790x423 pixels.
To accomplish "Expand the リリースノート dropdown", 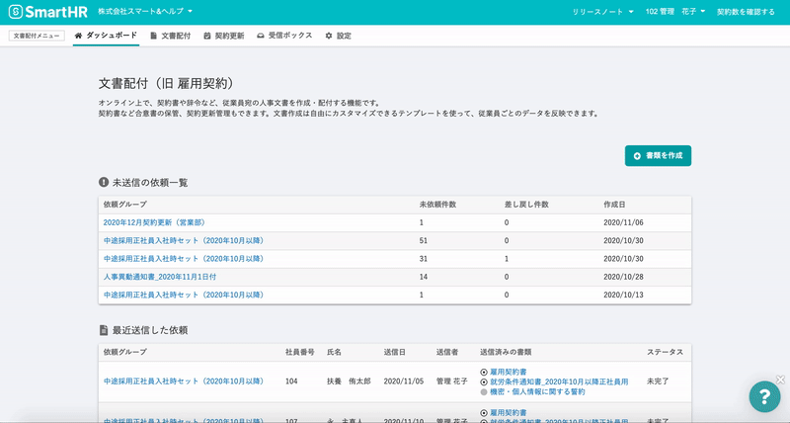I will click(x=602, y=12).
